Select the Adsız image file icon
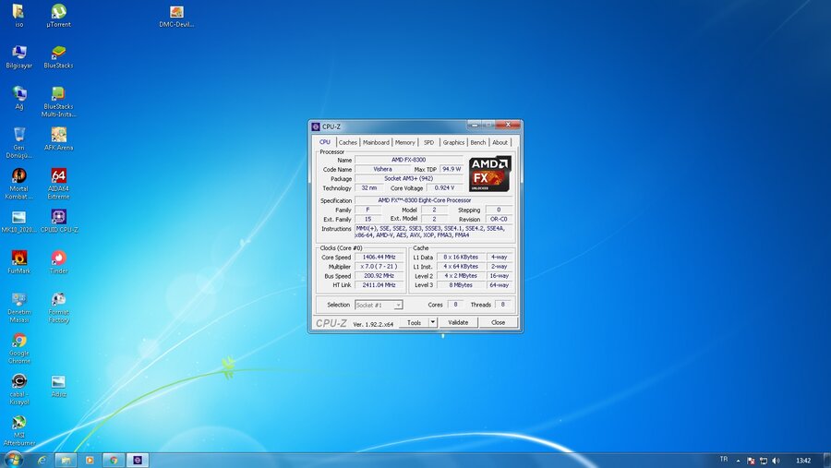The image size is (831, 468). point(58,386)
